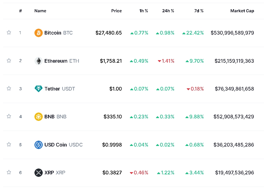Mark XRP as favorite with star

[9, 172]
